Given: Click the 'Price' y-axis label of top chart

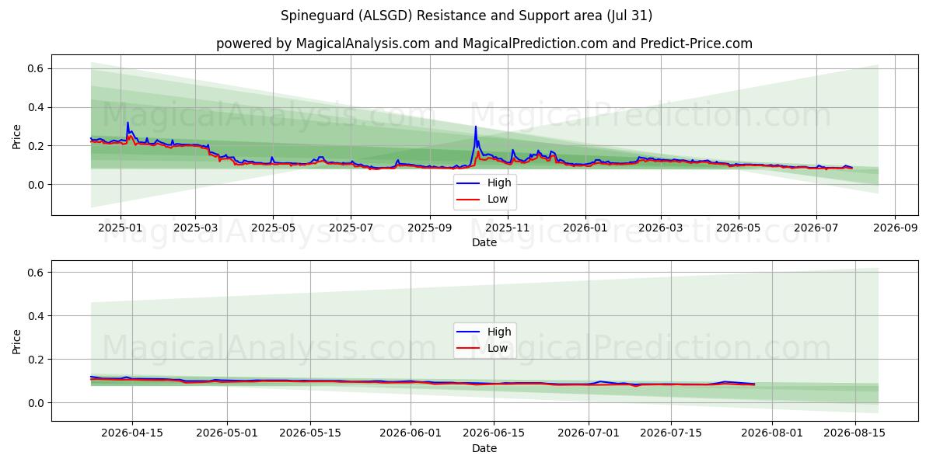Looking at the screenshot, I should click(17, 135).
